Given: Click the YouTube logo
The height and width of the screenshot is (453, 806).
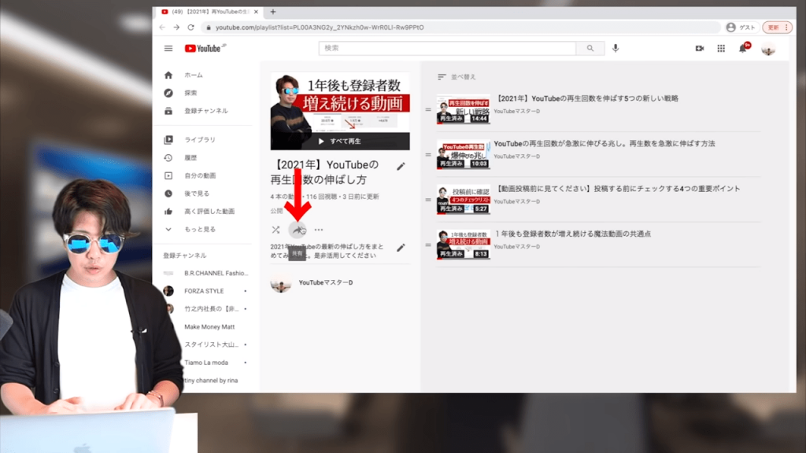Looking at the screenshot, I should 205,48.
